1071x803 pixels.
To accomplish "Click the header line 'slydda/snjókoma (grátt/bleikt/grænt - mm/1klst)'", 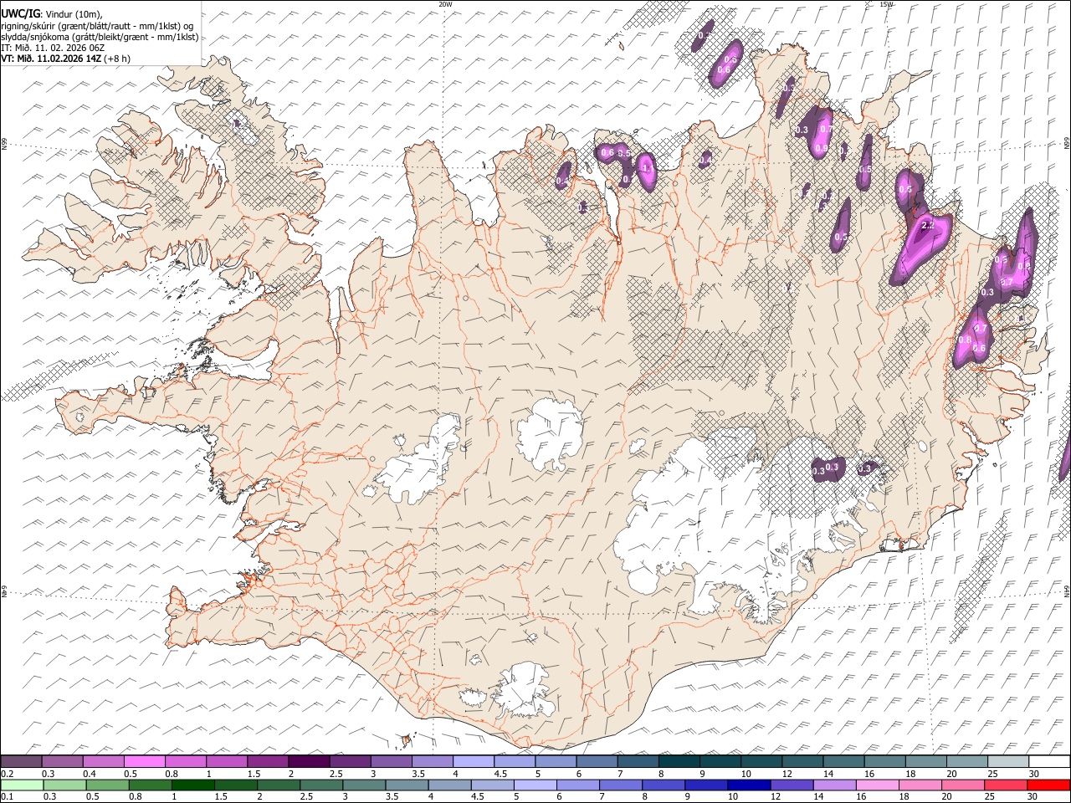I will (x=100, y=37).
